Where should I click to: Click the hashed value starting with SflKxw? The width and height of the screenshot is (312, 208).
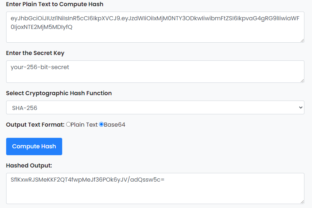87,179
